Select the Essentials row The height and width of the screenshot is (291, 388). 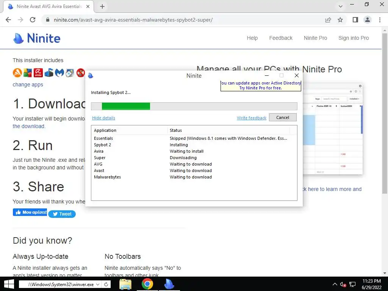[x=194, y=138]
